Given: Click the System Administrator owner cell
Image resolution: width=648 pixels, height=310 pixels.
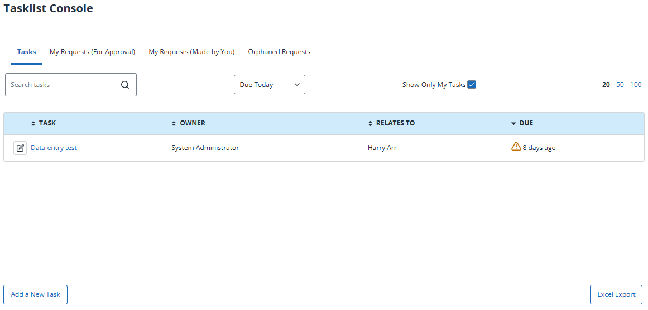Looking at the screenshot, I should (x=205, y=148).
